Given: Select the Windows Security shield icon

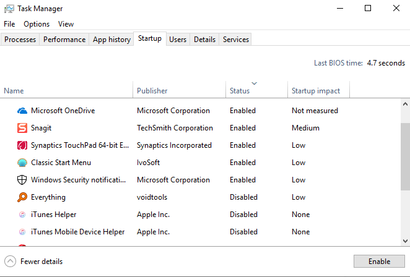Looking at the screenshot, I should [x=22, y=180].
